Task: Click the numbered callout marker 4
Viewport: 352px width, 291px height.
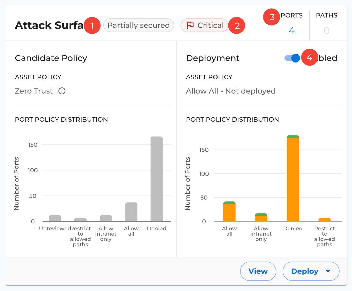Action: [309, 57]
